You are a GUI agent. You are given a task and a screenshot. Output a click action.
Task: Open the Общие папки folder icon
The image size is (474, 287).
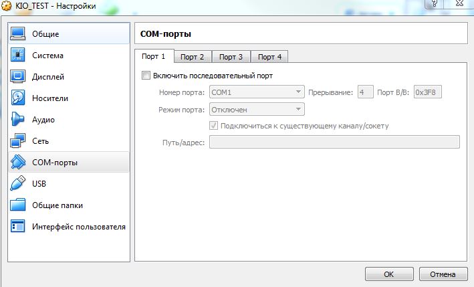[x=18, y=205]
